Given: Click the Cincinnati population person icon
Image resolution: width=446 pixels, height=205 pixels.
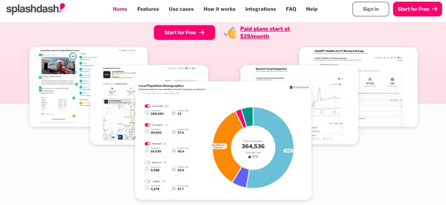Looking at the screenshot, I should click(x=147, y=112).
